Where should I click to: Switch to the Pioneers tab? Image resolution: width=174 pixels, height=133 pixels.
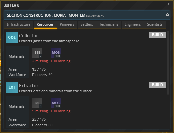click(67, 24)
